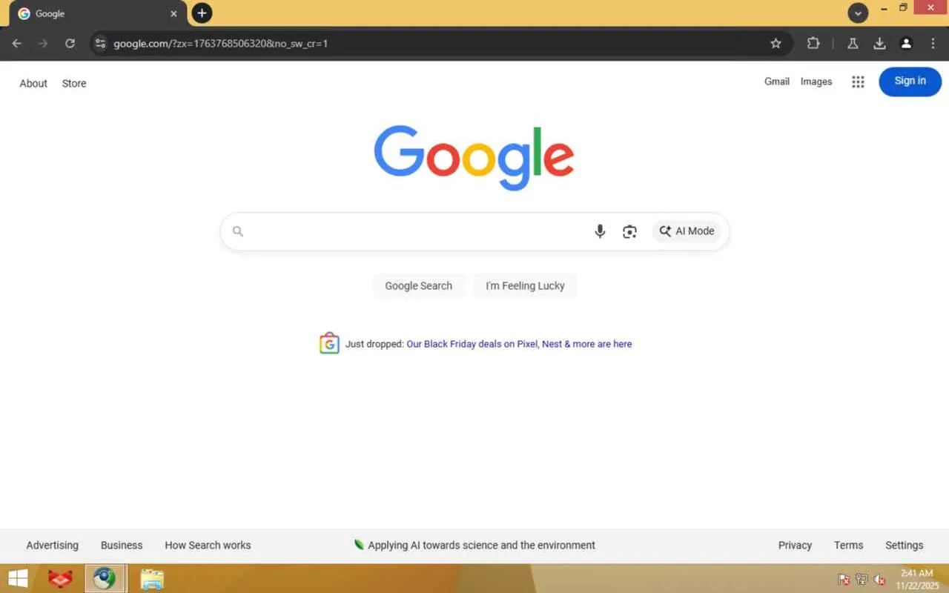Viewport: 949px width, 593px height.
Task: Close the Google tab
Action: 173,13
